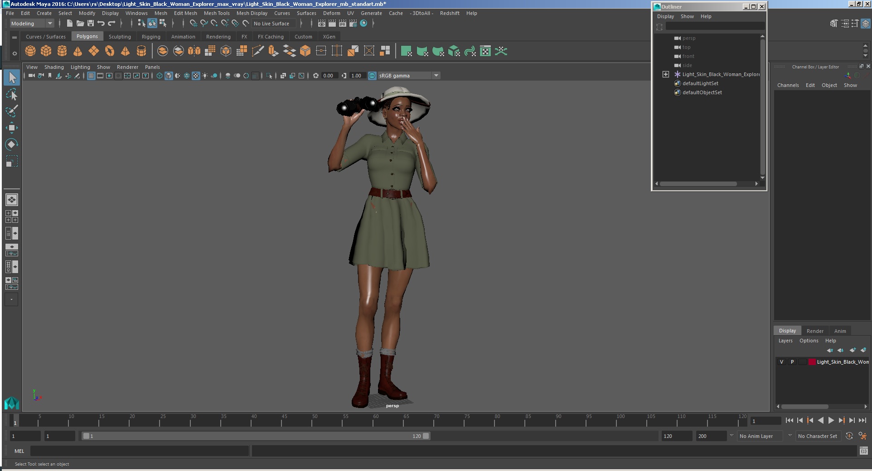Screen dimensions: 872x471
Task: Toggle viewport grid display button
Action: [x=91, y=76]
